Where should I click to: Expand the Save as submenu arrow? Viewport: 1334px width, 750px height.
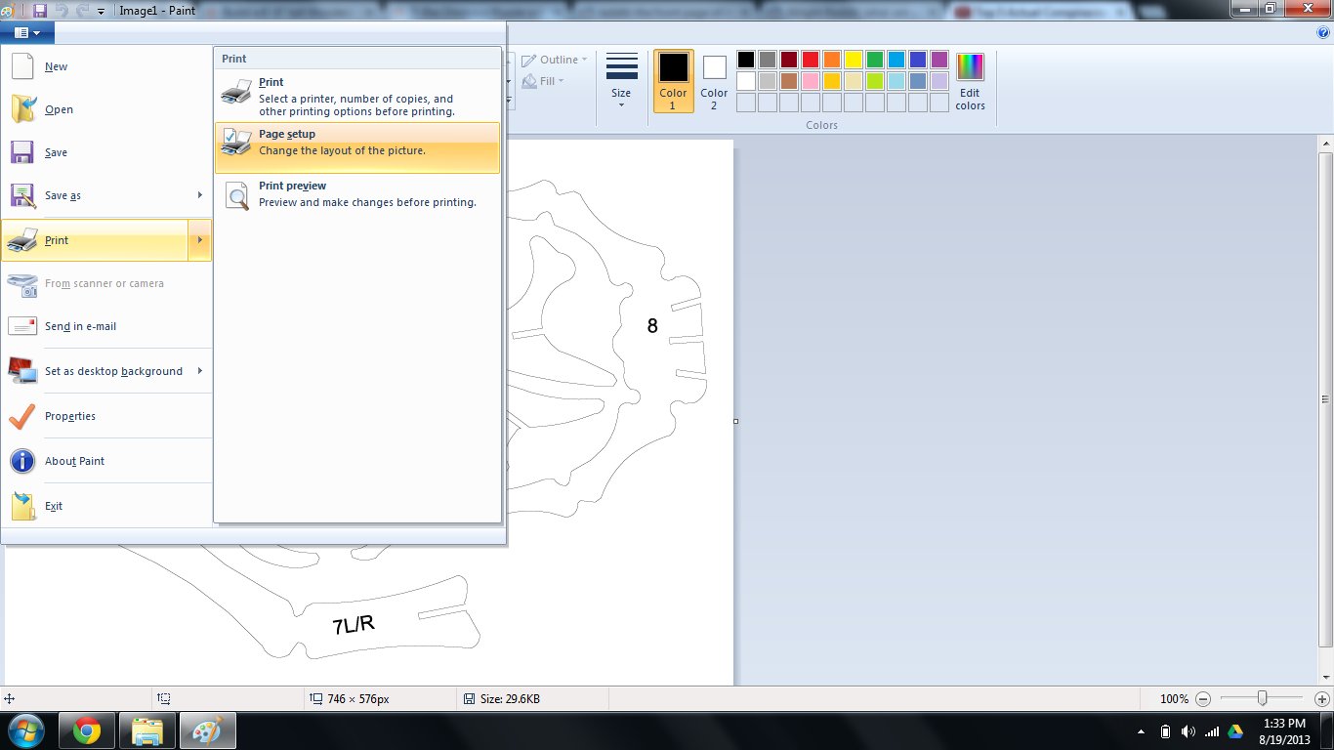coord(200,195)
